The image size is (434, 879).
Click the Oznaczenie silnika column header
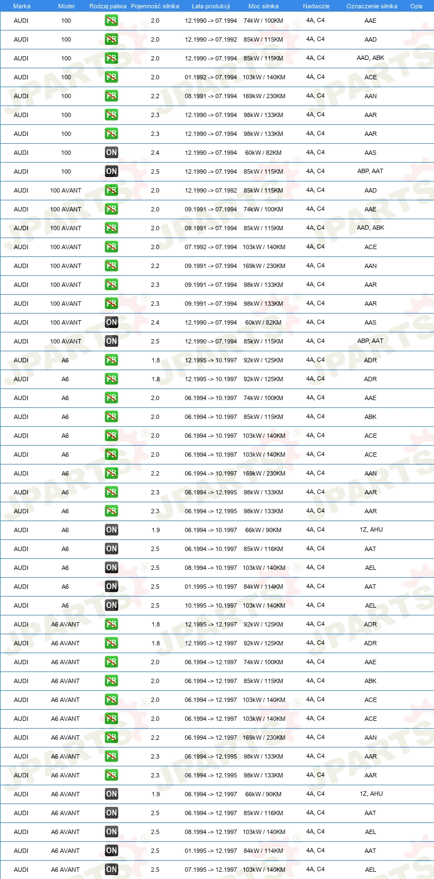pyautogui.click(x=372, y=6)
